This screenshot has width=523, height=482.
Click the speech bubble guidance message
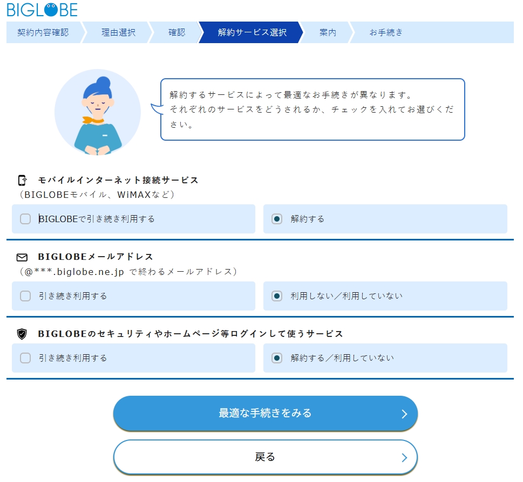[313, 109]
